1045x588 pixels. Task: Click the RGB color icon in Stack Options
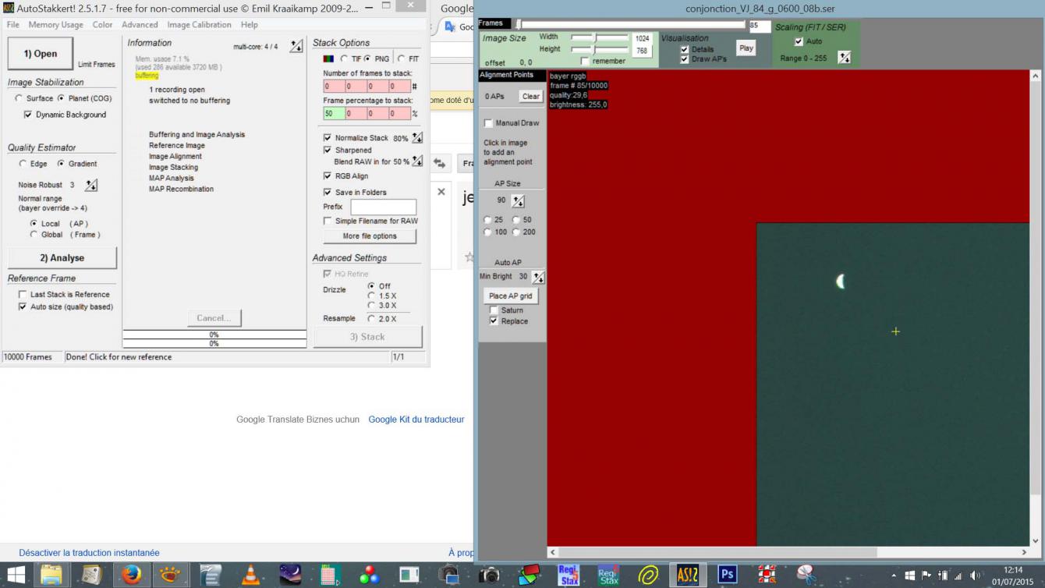pos(329,59)
